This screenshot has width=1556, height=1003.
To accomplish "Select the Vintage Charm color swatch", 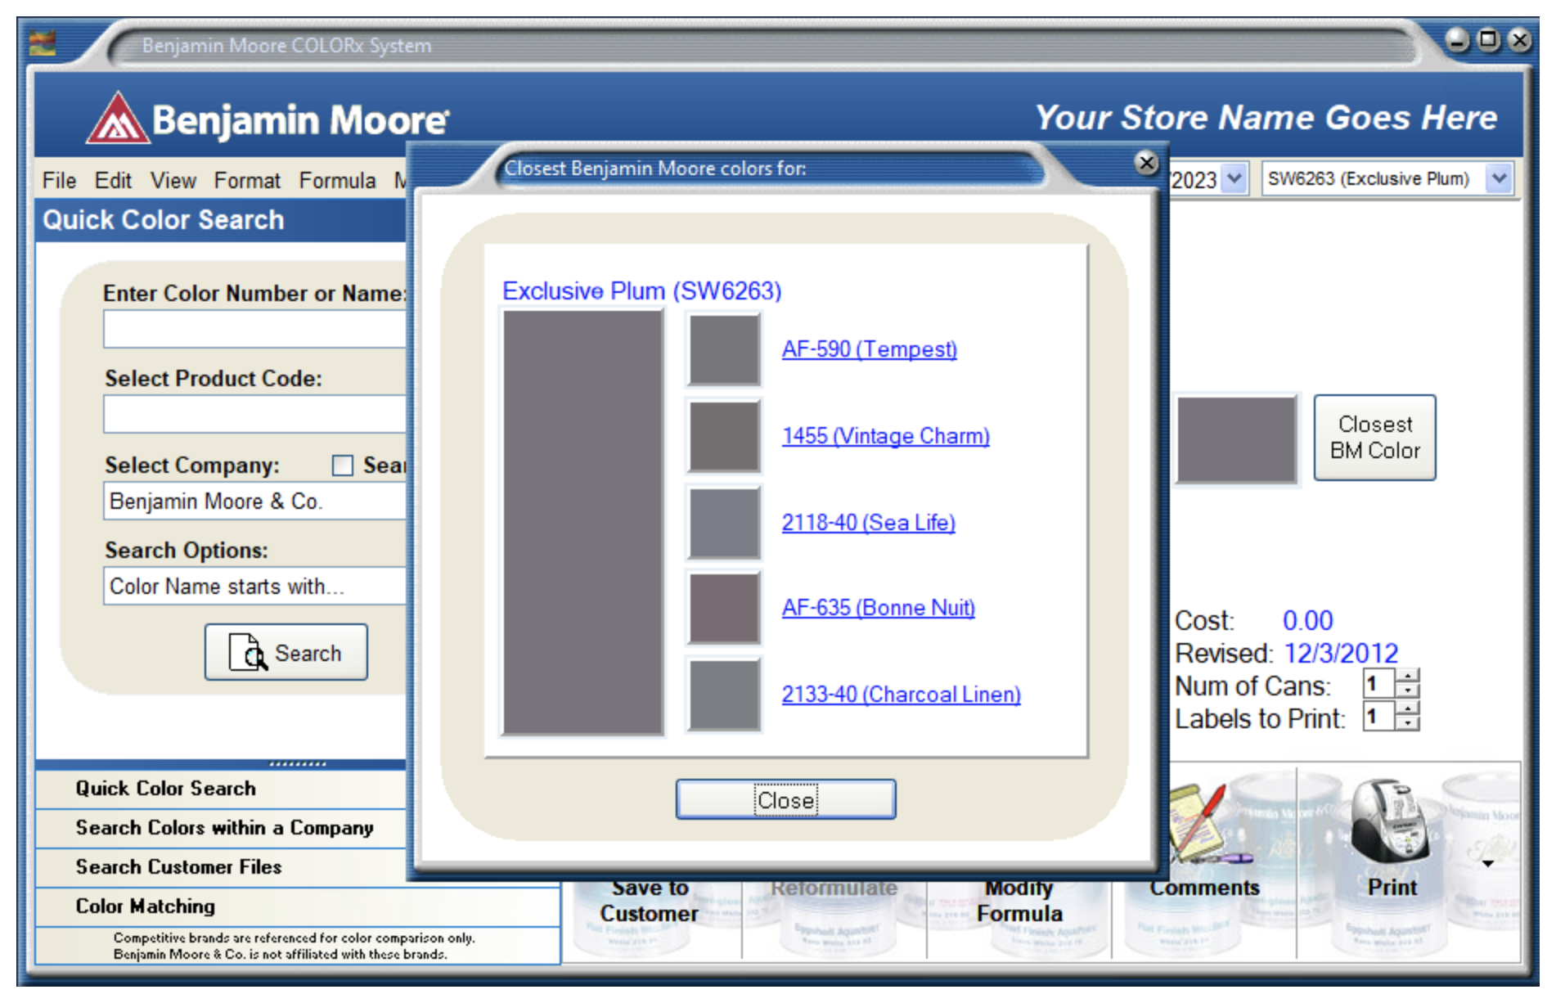I will (x=724, y=437).
